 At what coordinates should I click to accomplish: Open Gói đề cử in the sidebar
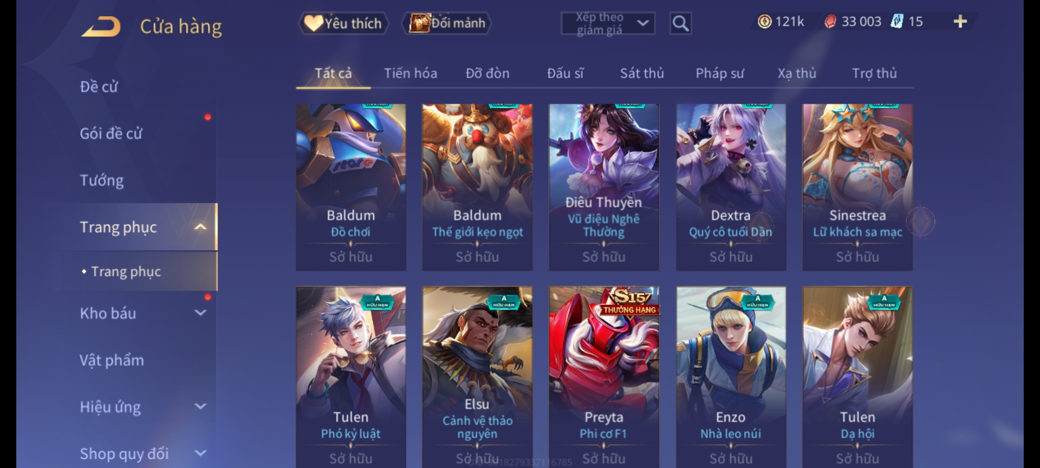(x=111, y=133)
